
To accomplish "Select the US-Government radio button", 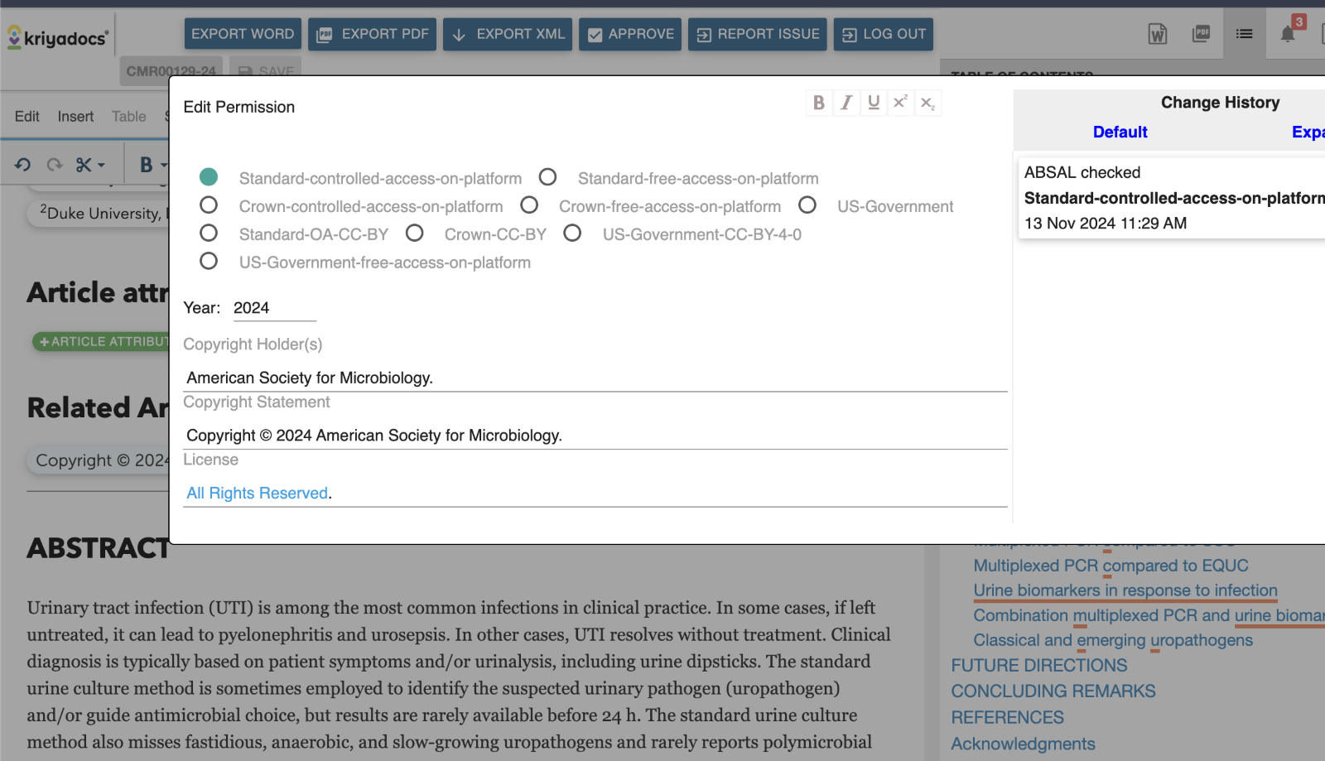I will pyautogui.click(x=807, y=205).
